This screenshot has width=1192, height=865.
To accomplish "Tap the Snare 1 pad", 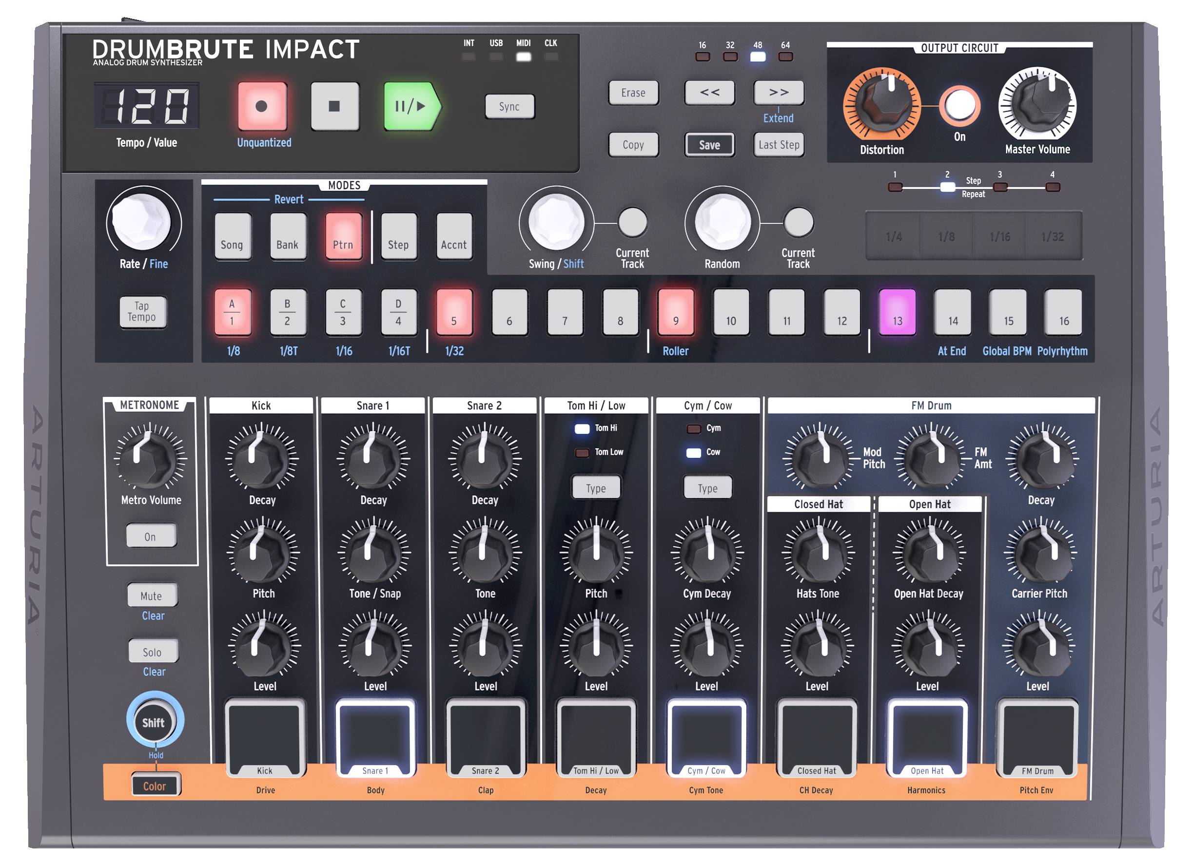I will pos(376,738).
